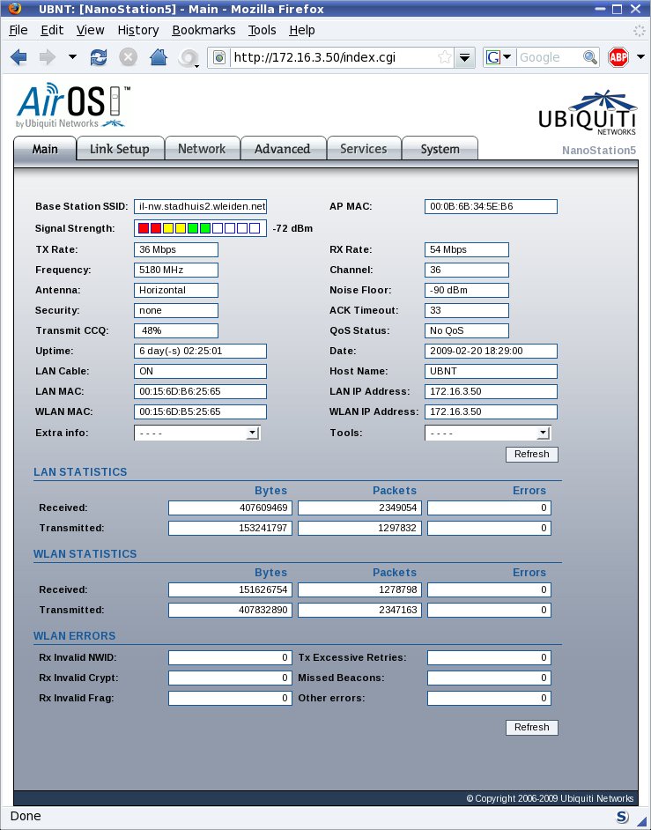Click the NoScript S icon in status bar
Image resolution: width=651 pixels, height=830 pixels.
[x=622, y=816]
